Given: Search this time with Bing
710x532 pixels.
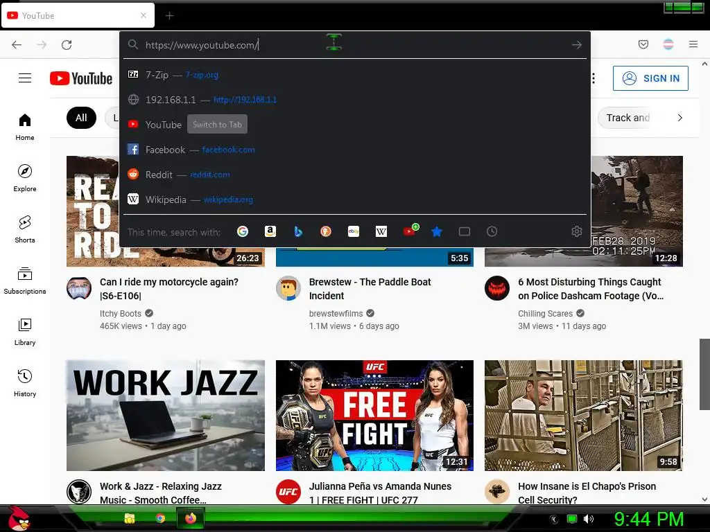Looking at the screenshot, I should (x=298, y=231).
